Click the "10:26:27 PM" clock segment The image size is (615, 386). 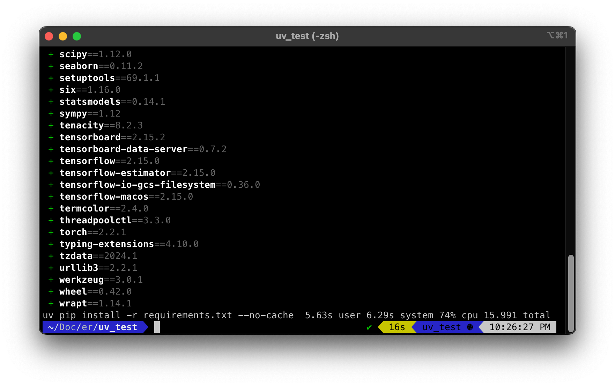520,327
